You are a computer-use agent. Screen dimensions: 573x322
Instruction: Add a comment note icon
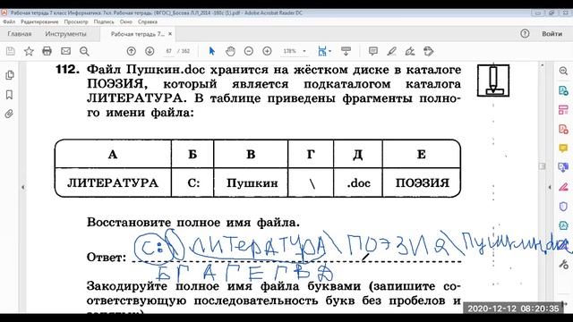373,51
